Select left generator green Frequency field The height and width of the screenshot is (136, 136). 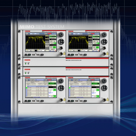(x=52, y=84)
